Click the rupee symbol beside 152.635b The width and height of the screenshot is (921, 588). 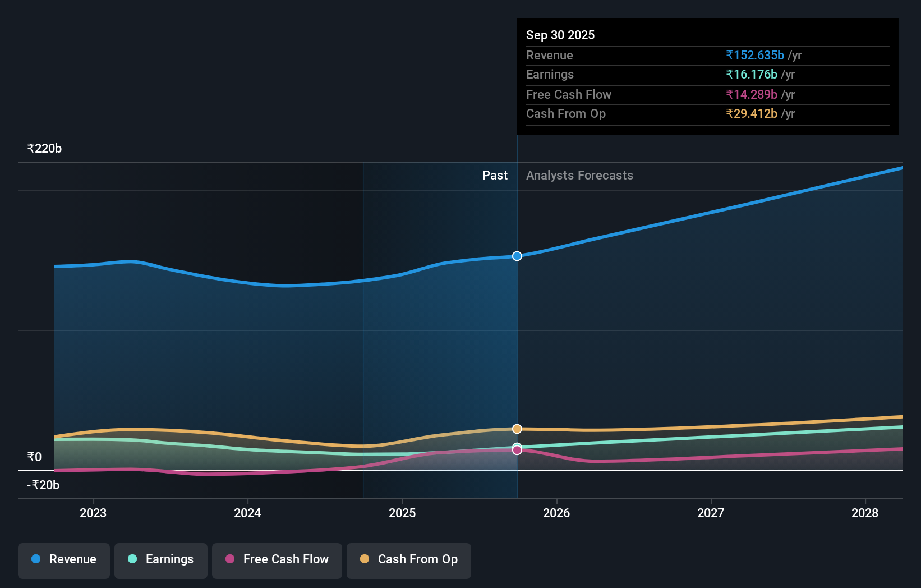coord(729,55)
